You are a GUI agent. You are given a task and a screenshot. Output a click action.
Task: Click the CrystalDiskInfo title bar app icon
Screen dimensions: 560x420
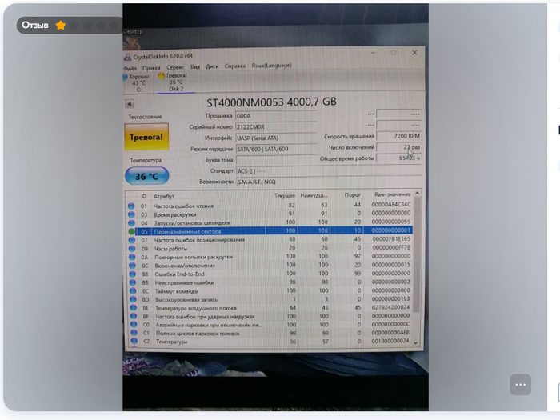click(127, 57)
